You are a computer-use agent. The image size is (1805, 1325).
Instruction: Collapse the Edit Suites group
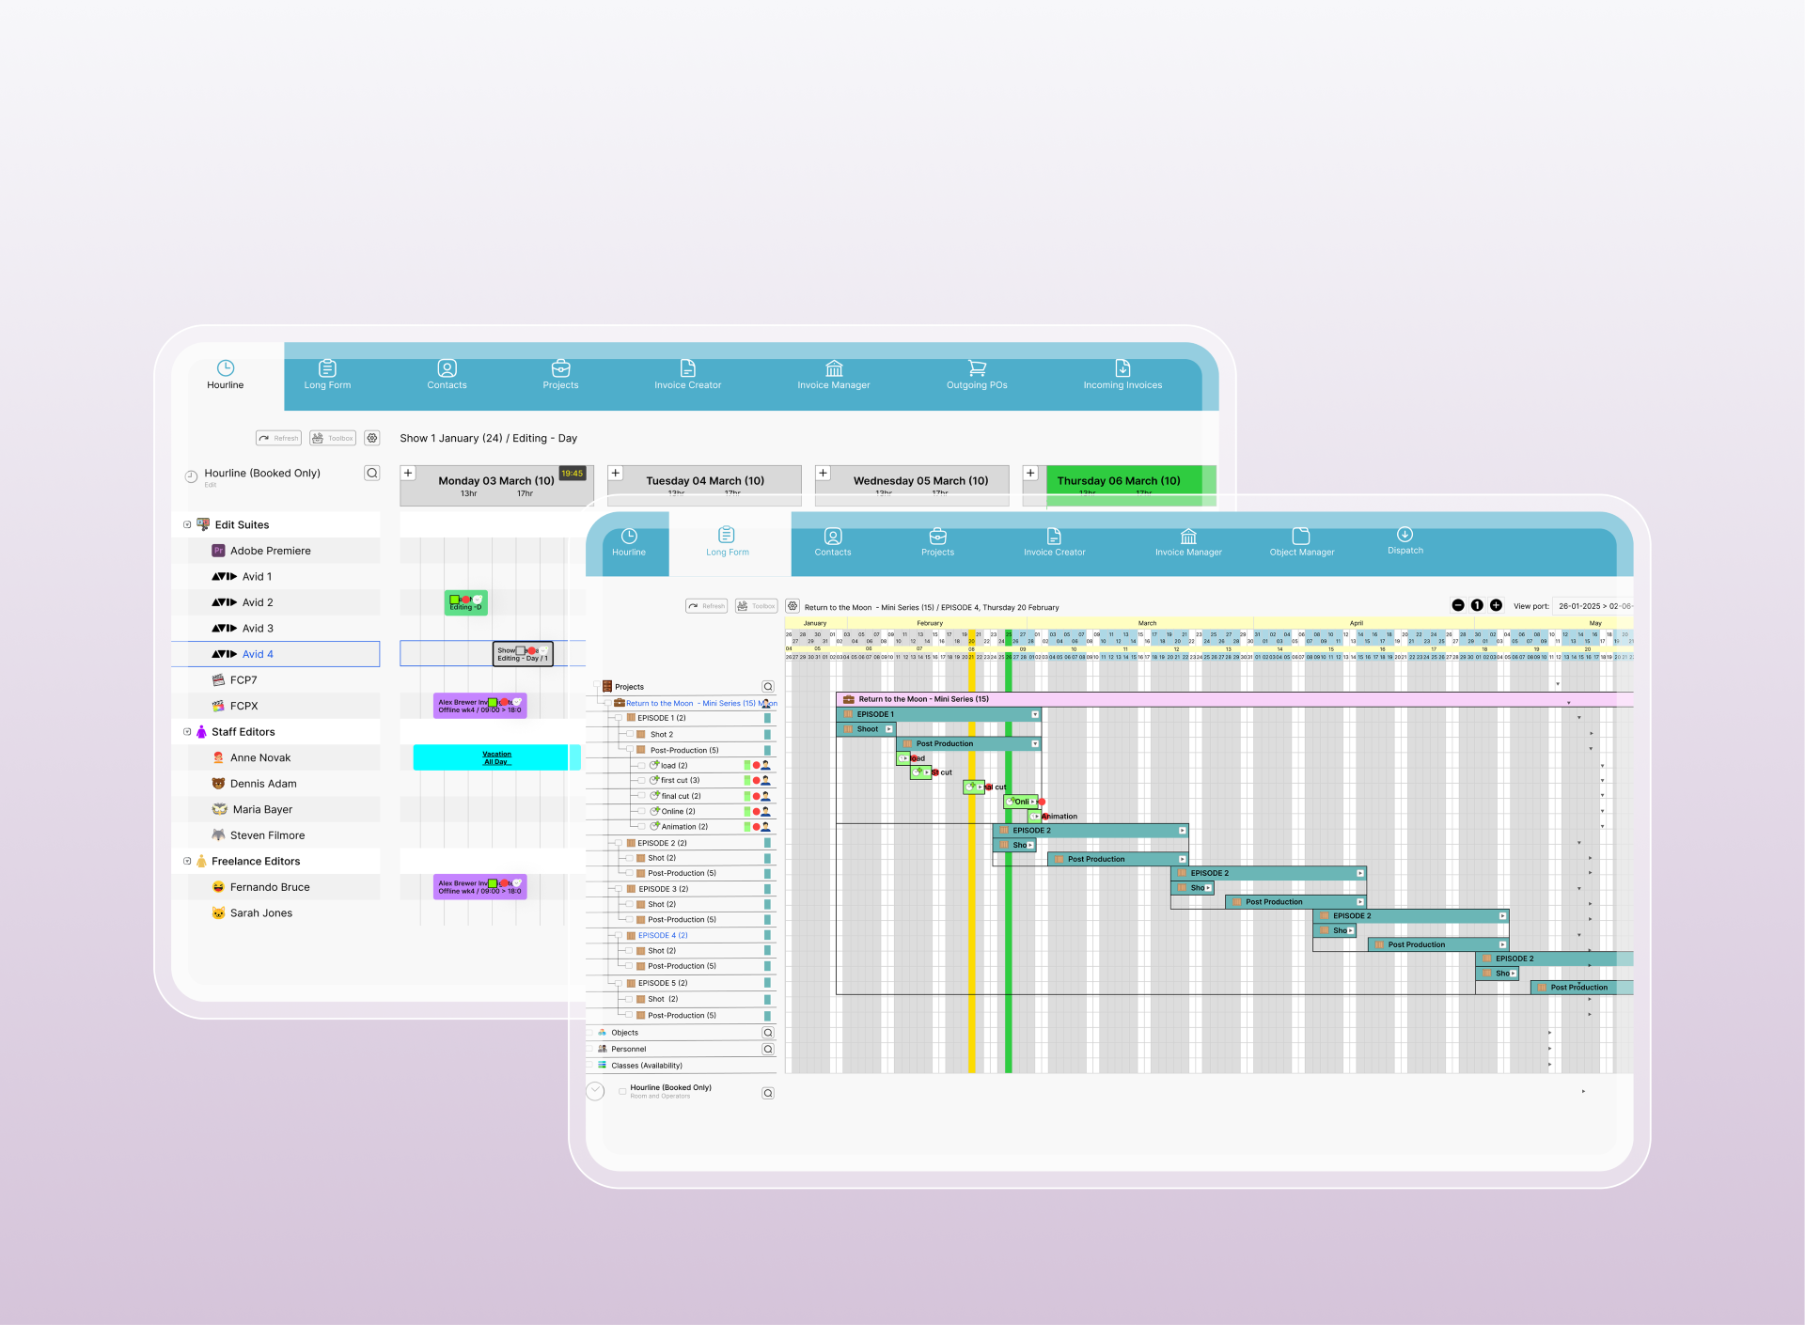(187, 524)
